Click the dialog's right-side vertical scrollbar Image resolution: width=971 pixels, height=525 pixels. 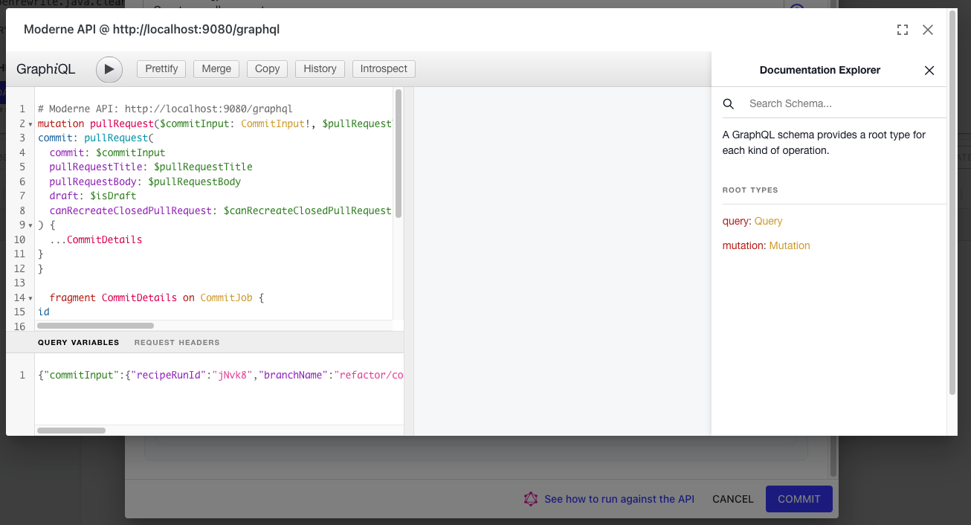pyautogui.click(x=952, y=201)
